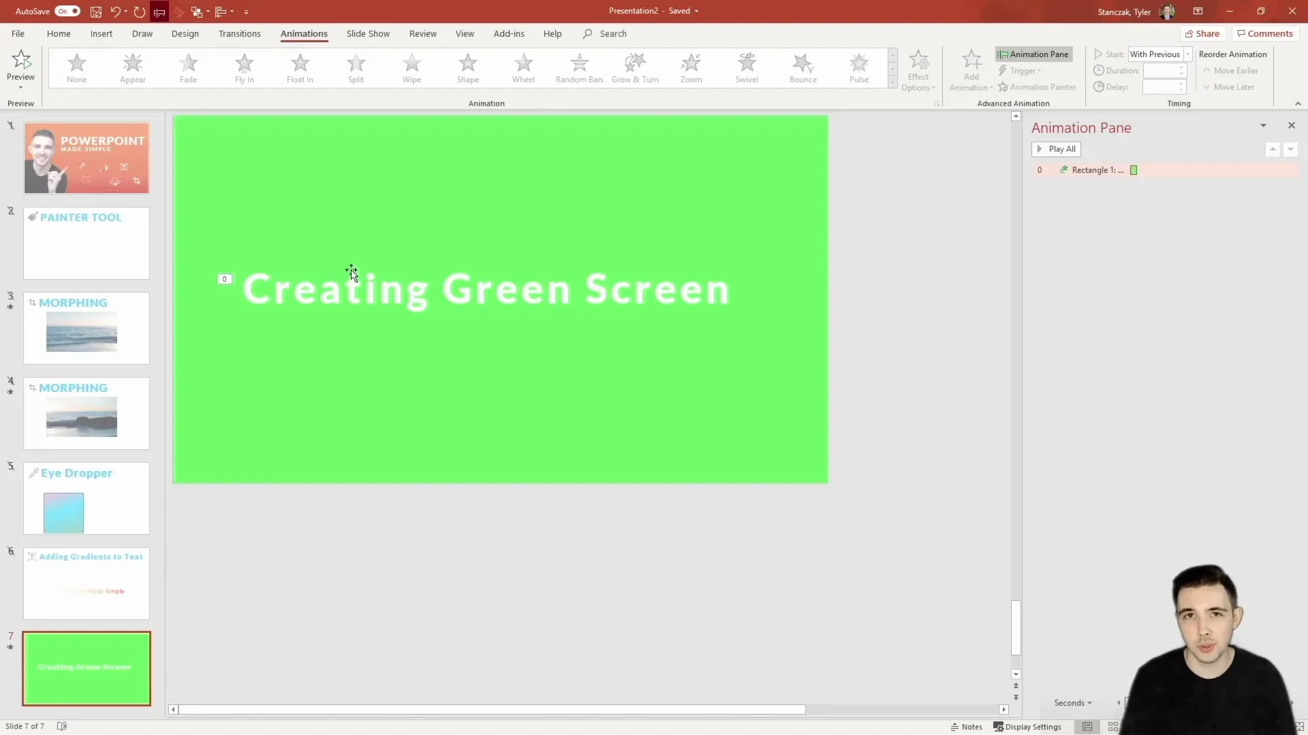Apply the Pulse animation effect
The width and height of the screenshot is (1308, 735).
(x=858, y=68)
